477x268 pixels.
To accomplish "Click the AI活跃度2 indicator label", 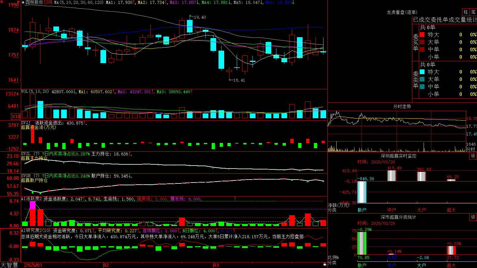I will point(32,199).
